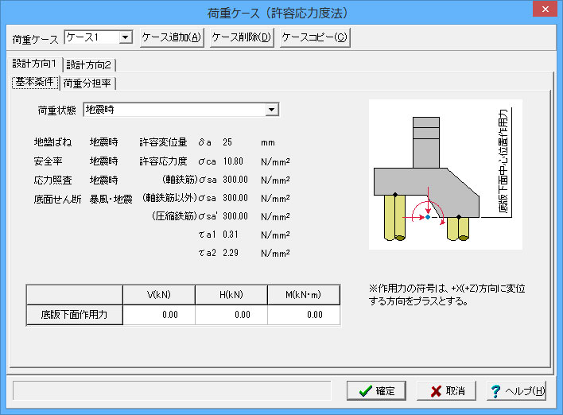The width and height of the screenshot is (563, 415).
Task: Click the ケース追加(A) button
Action: point(172,37)
